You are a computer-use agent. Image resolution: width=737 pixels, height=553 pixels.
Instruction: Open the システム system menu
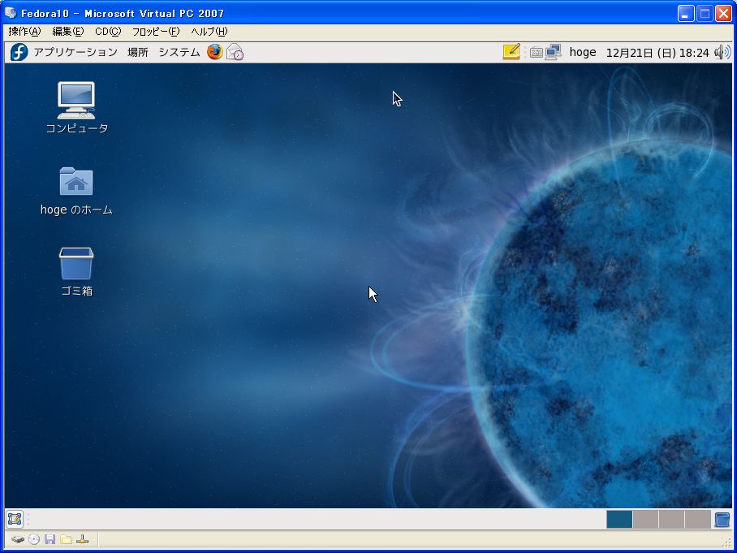click(x=179, y=52)
